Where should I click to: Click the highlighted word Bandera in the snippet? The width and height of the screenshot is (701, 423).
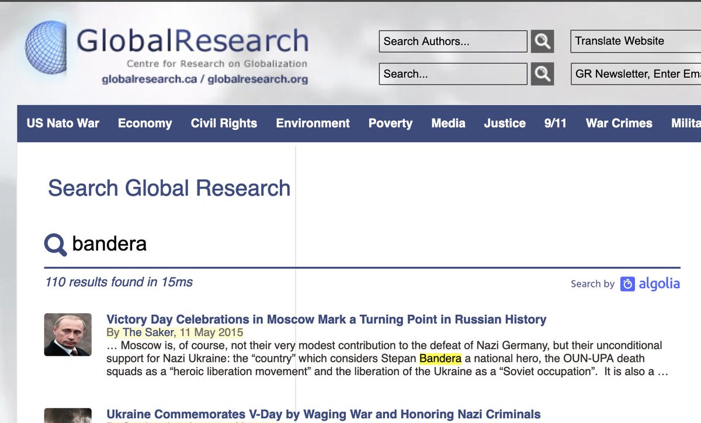click(x=440, y=358)
